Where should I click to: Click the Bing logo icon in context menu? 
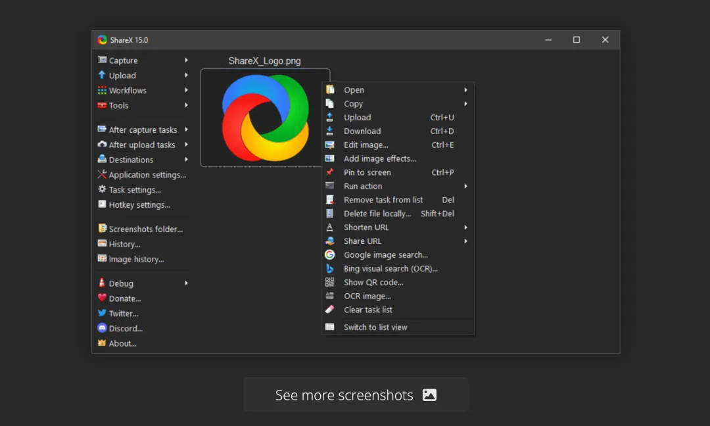click(x=329, y=268)
